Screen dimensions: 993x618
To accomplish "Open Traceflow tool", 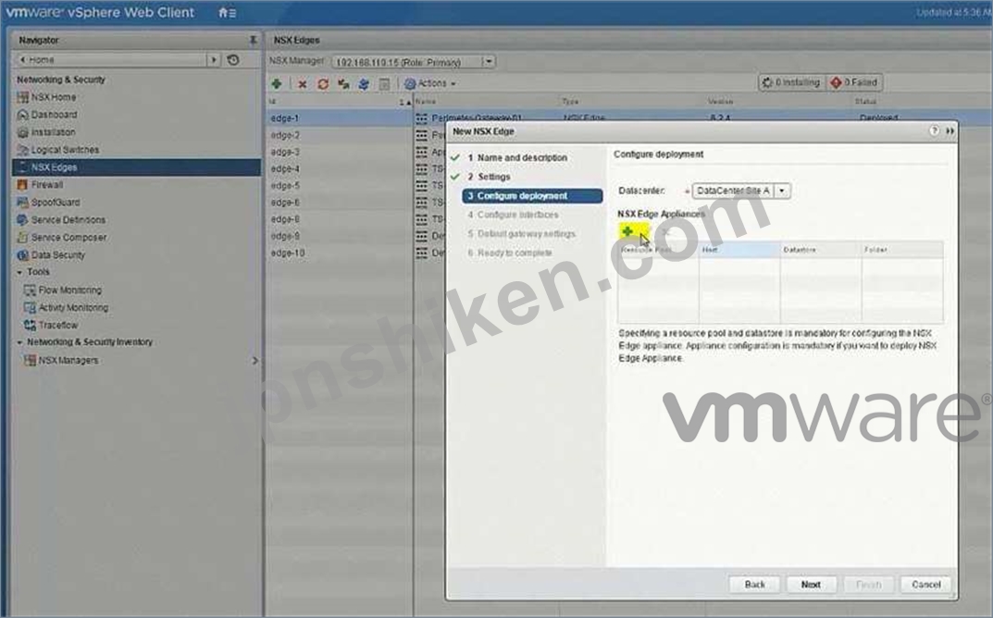I will pyautogui.click(x=57, y=326).
